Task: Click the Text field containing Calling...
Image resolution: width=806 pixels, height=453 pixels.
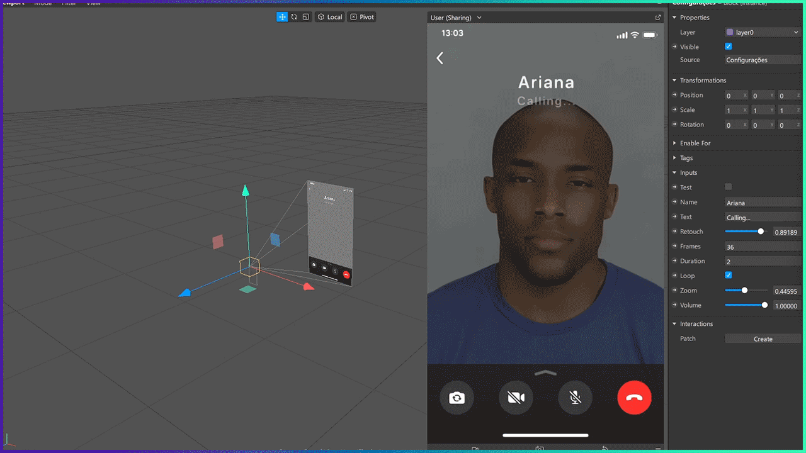Action: click(763, 217)
